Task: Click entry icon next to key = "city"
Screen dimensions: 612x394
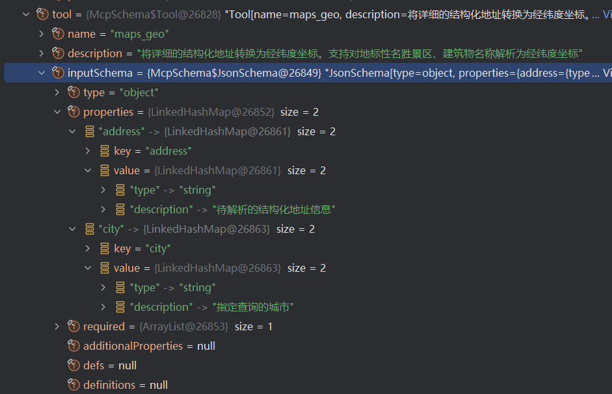Action: click(x=105, y=248)
